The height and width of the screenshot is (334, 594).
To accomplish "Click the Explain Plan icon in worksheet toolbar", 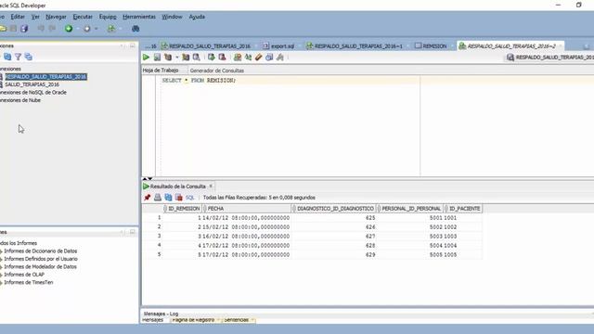I will 168,58.
